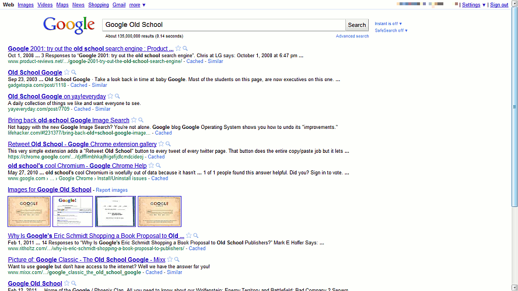
Task: Star the bottom 'Google Old School' result
Action: pyautogui.click(x=66, y=283)
